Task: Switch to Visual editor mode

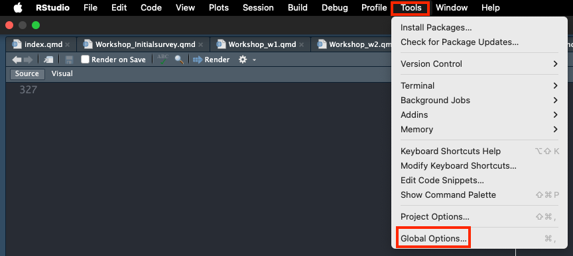Action: pos(62,73)
